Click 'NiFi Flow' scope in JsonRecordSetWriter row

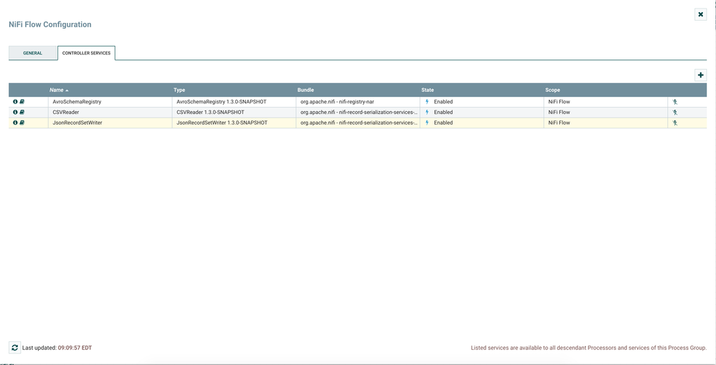(x=559, y=123)
